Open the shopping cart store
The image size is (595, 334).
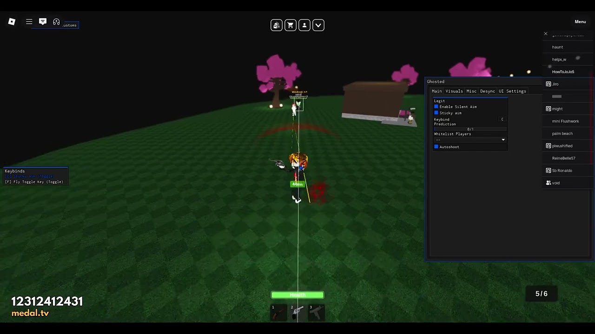coord(291,25)
